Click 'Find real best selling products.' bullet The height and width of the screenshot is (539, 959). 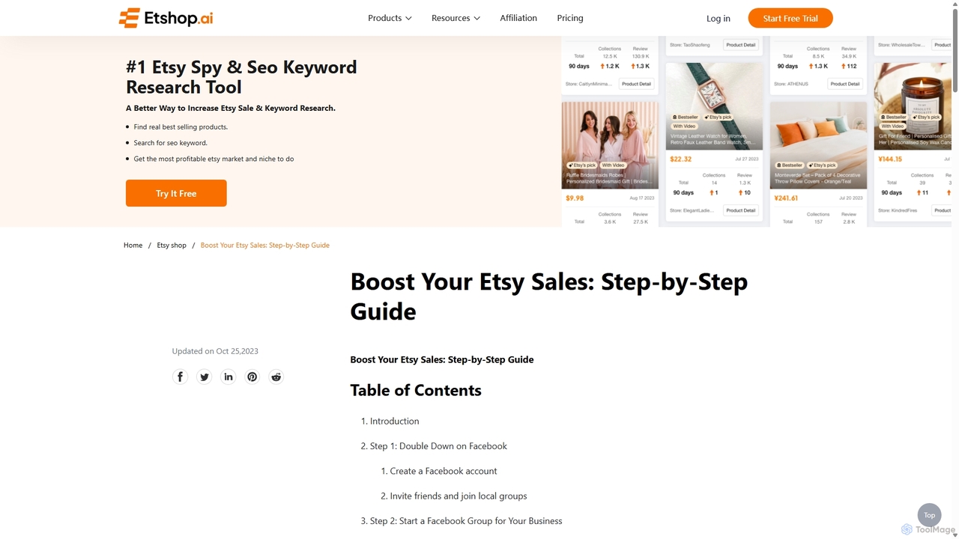point(181,127)
